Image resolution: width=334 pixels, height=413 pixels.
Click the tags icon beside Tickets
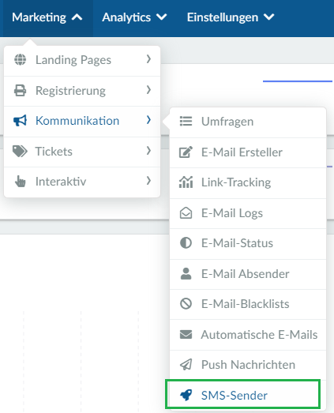tap(20, 151)
